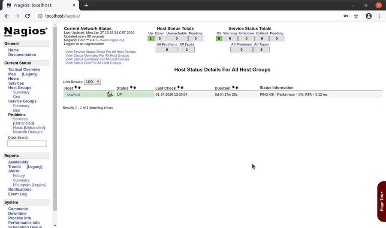The height and width of the screenshot is (228, 386).
Task: Reload the page with browser refresh icon
Action: tap(27, 16)
